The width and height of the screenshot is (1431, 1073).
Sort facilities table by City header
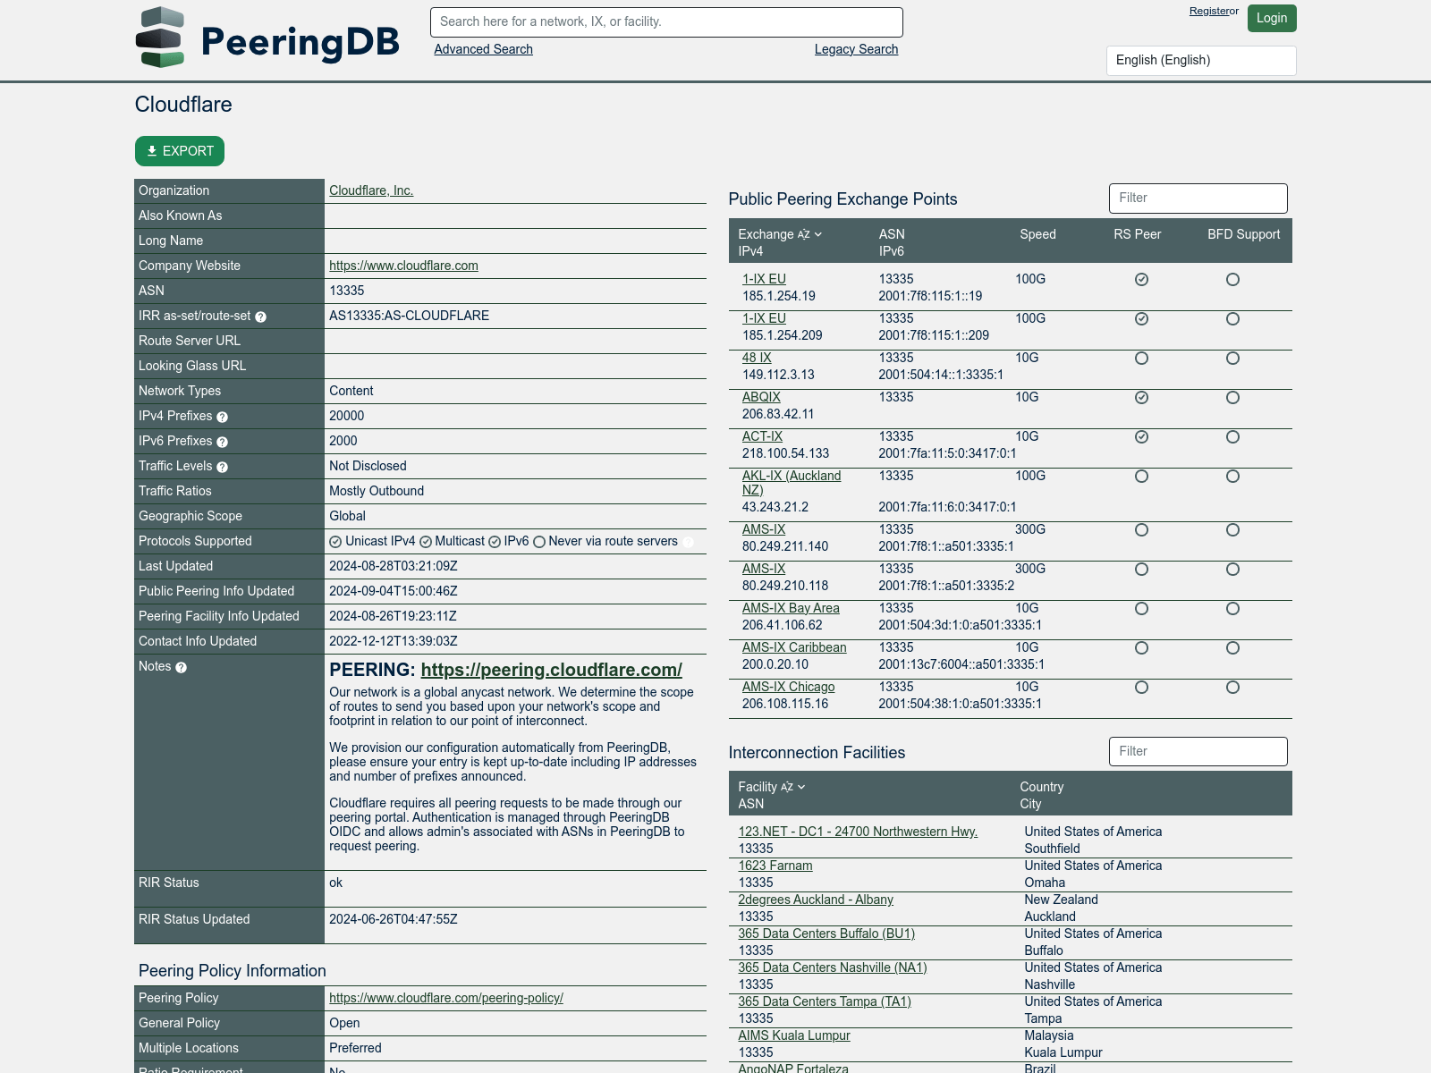click(x=1030, y=804)
